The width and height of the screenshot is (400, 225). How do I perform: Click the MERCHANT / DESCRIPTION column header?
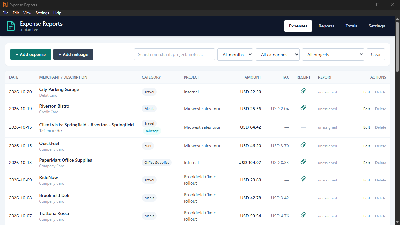tap(63, 77)
